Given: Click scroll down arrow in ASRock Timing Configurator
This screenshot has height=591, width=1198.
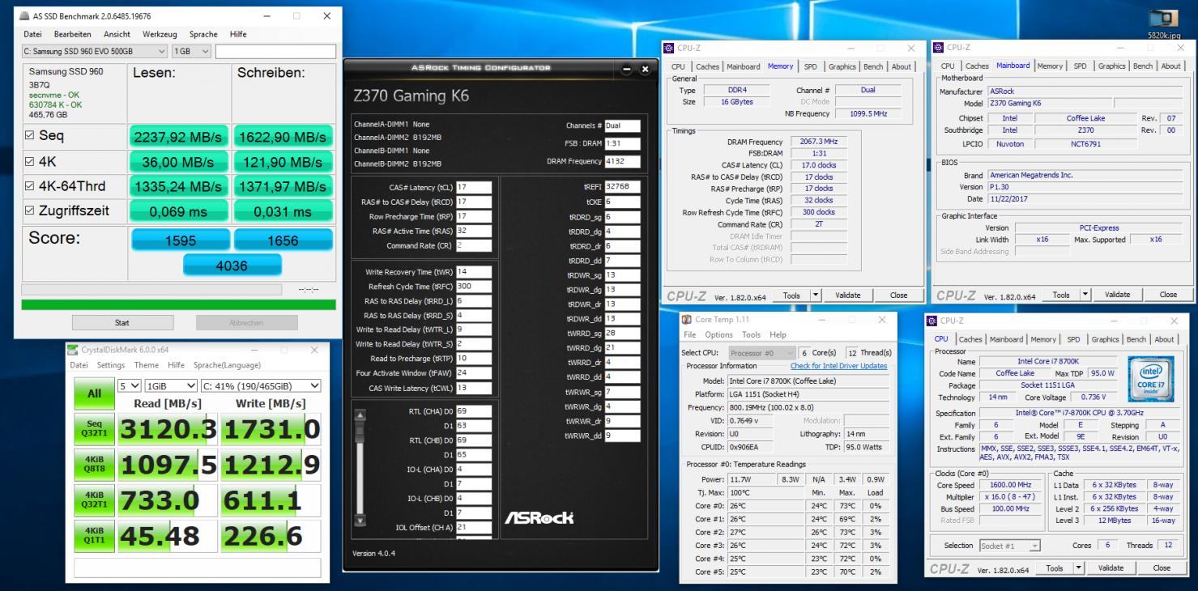Looking at the screenshot, I should tap(360, 521).
